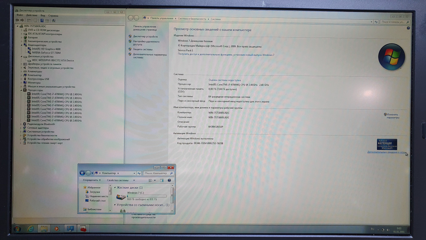Click the Радиомодули Bluetooth icon

pyautogui.click(x=24, y=124)
